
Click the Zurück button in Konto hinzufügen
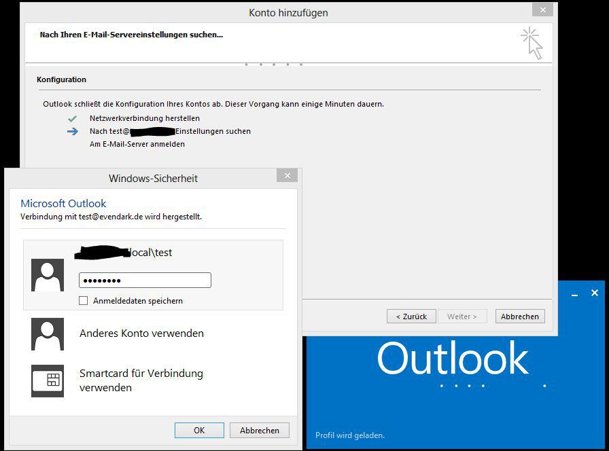(411, 317)
